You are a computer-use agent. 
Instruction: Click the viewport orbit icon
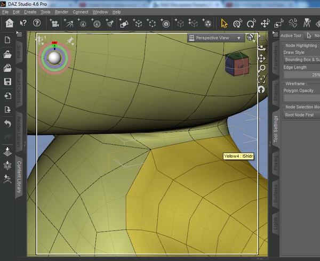(261, 48)
